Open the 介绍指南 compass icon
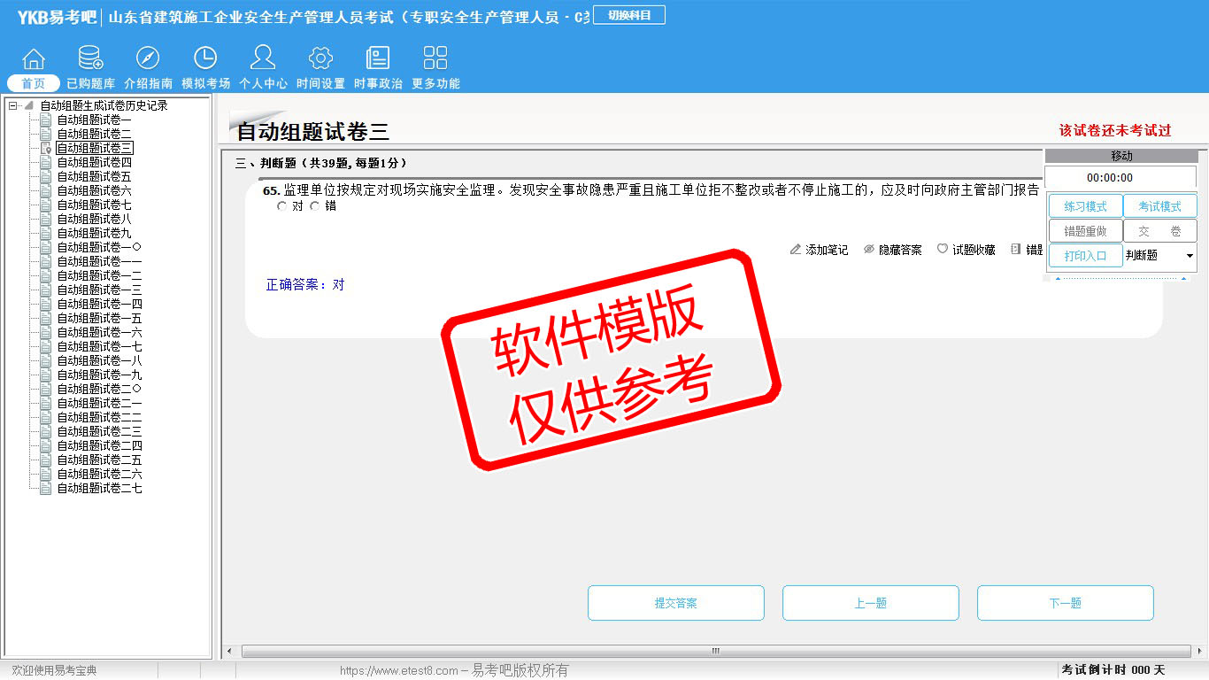This screenshot has height=680, width=1209. coord(148,59)
